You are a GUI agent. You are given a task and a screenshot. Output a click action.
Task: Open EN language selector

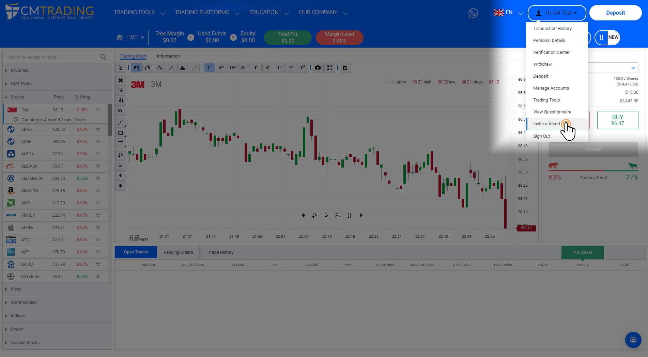click(x=508, y=13)
